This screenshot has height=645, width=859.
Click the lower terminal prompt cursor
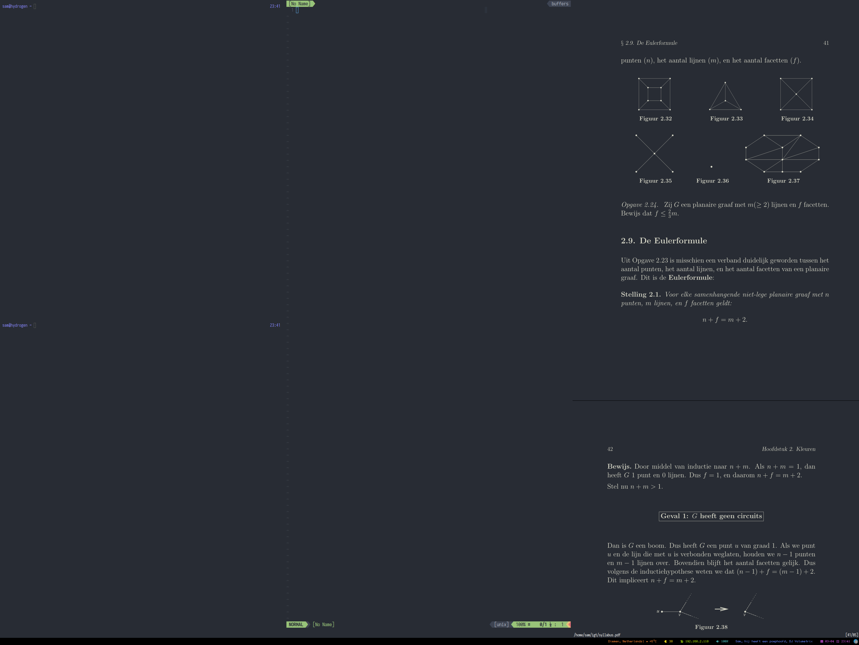(x=35, y=325)
